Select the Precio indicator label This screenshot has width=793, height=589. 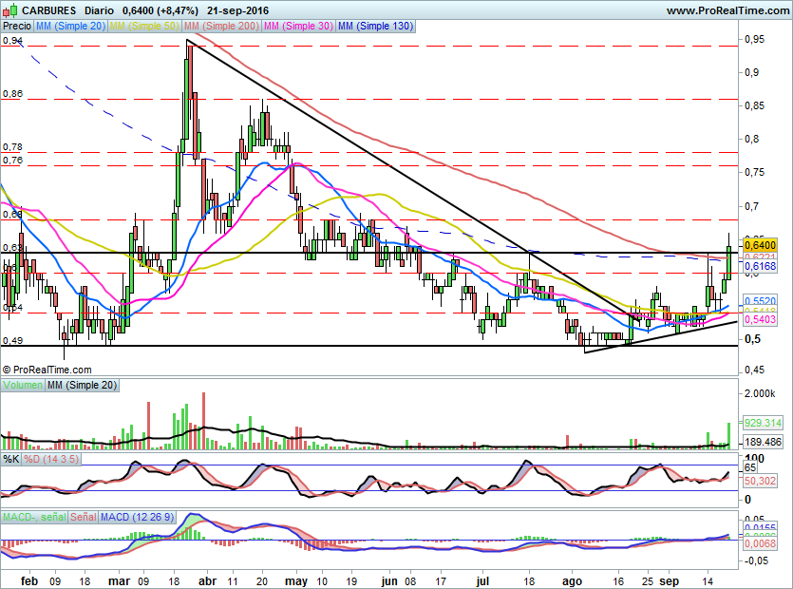coord(17,27)
